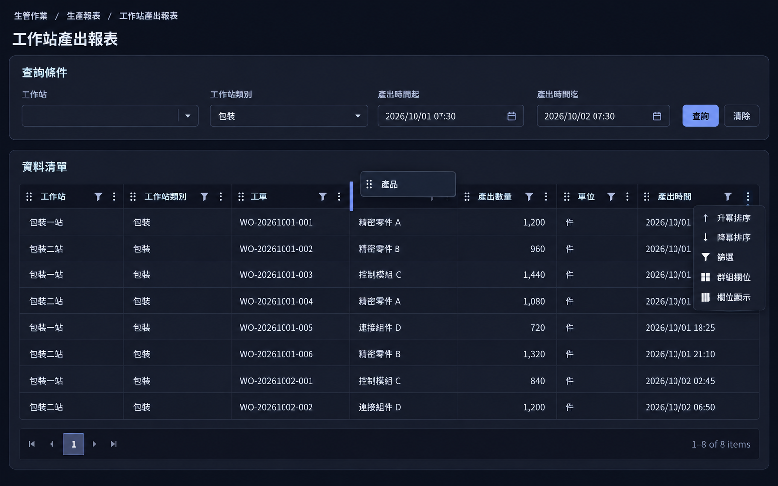Viewport: 778px width, 486px height.
Task: Jump to last page in pager
Action: [x=114, y=444]
